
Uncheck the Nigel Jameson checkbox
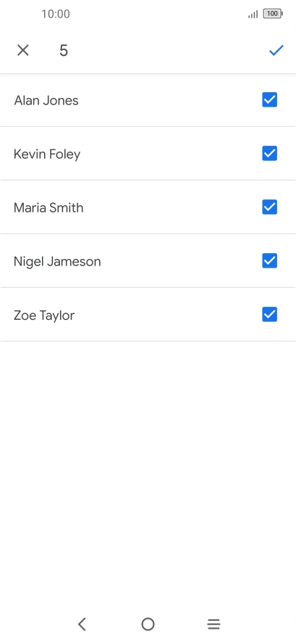270,261
